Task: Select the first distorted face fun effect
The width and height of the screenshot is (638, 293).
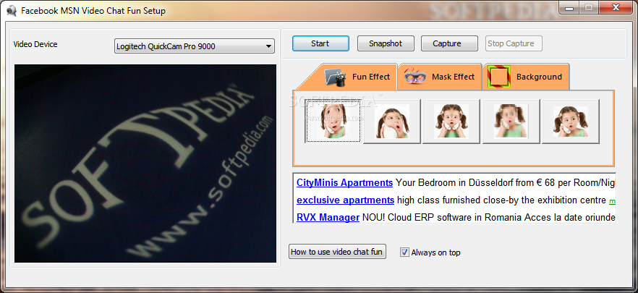Action: coord(333,121)
